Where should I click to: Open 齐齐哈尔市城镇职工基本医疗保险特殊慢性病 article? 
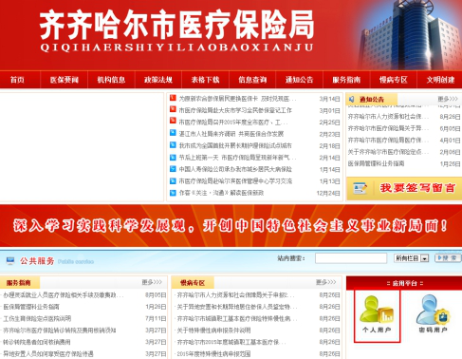[236, 318]
